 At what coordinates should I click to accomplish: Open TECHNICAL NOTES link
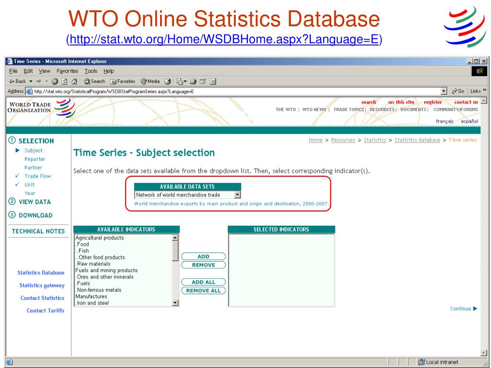pos(38,231)
